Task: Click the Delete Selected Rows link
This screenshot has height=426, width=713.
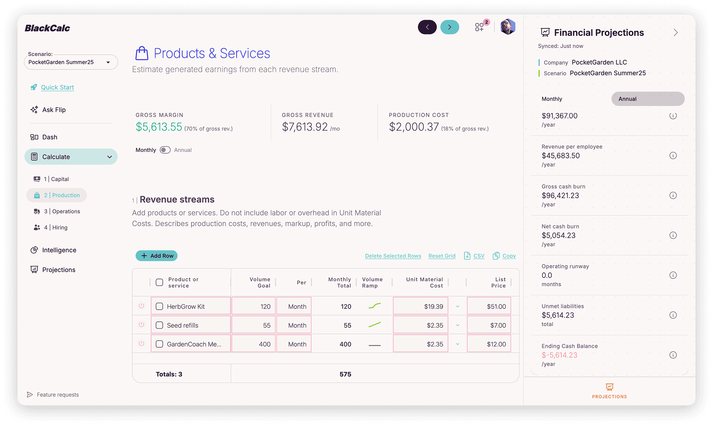Action: tap(393, 255)
